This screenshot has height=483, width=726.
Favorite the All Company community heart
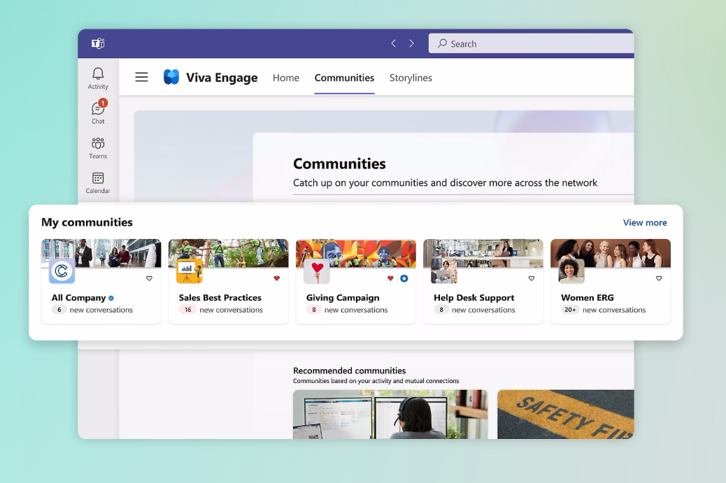(x=149, y=278)
